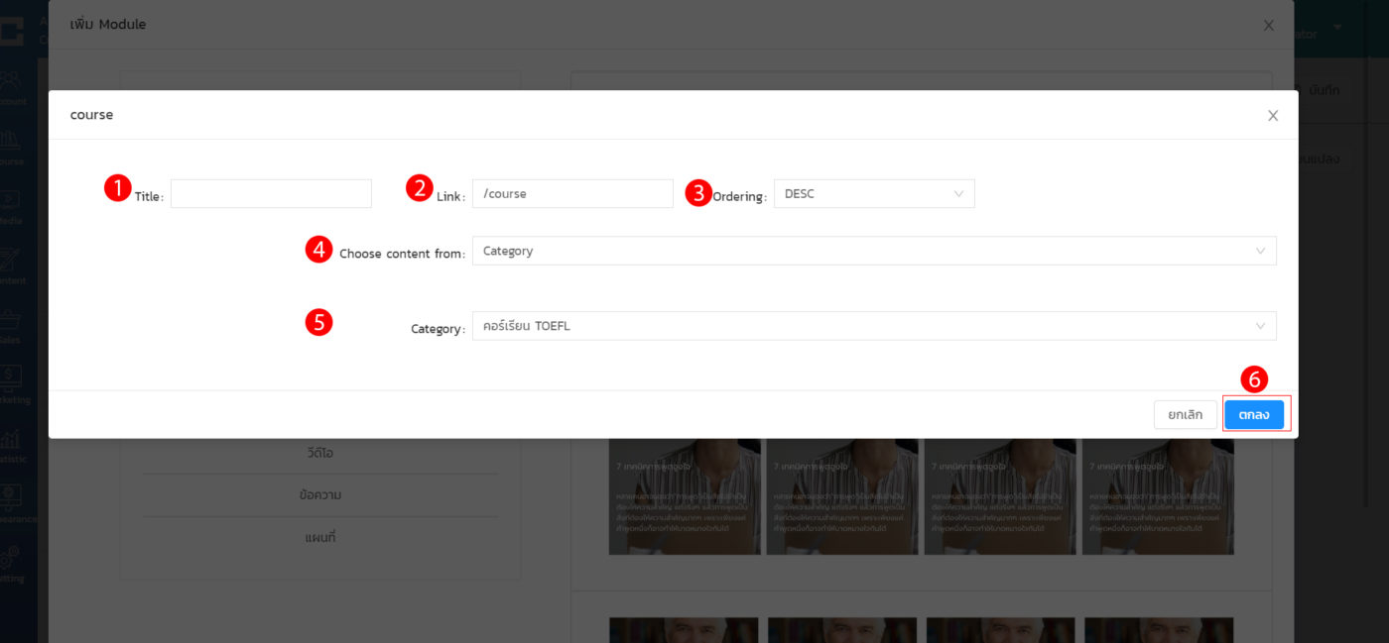Click the Setting gear icon
The width and height of the screenshot is (1389, 643).
click(12, 558)
